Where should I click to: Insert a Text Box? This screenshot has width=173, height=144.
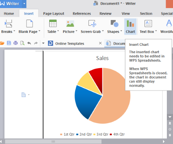click(148, 27)
